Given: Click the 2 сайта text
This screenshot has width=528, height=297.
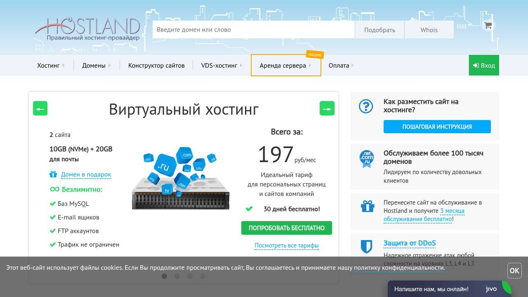Looking at the screenshot, I should (60, 134).
